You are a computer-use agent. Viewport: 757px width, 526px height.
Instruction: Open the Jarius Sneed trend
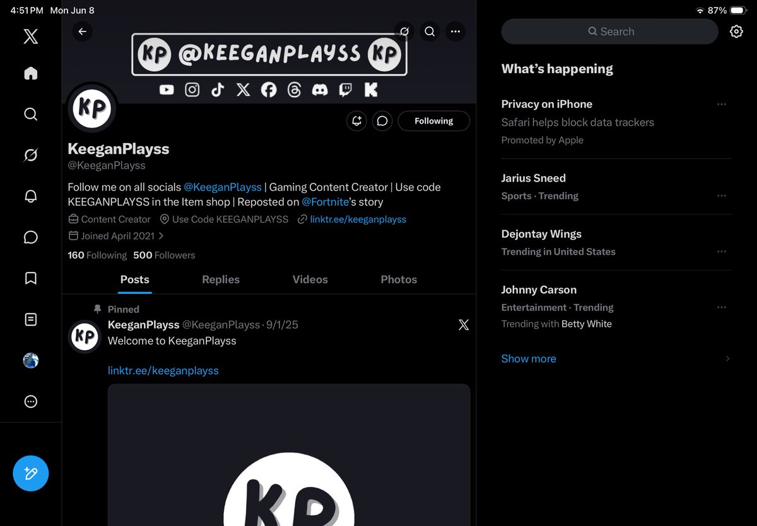[616, 187]
